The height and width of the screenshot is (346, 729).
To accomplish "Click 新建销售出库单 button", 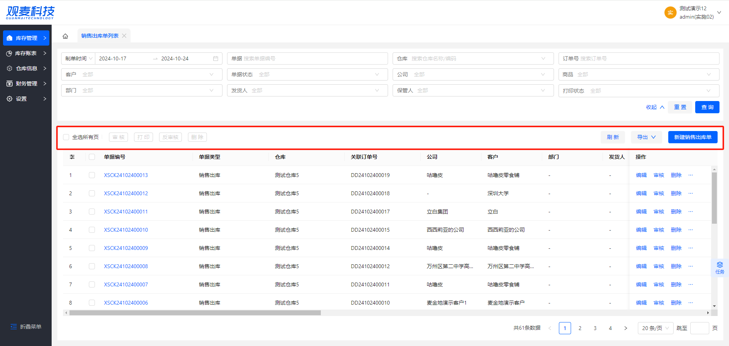I will pos(693,137).
